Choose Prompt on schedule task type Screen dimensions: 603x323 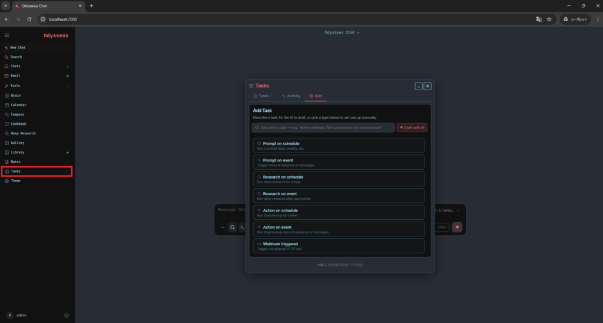339,146
